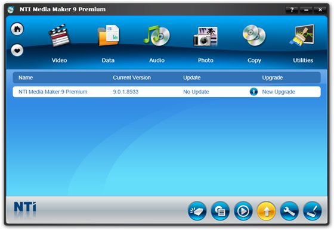Select the Utilities label
Viewport: 334px width, 230px height.
click(303, 60)
